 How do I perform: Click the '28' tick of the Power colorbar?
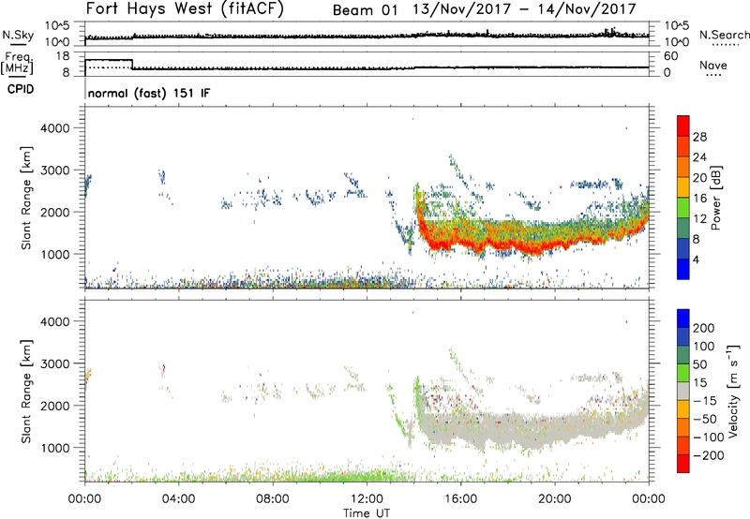699,137
